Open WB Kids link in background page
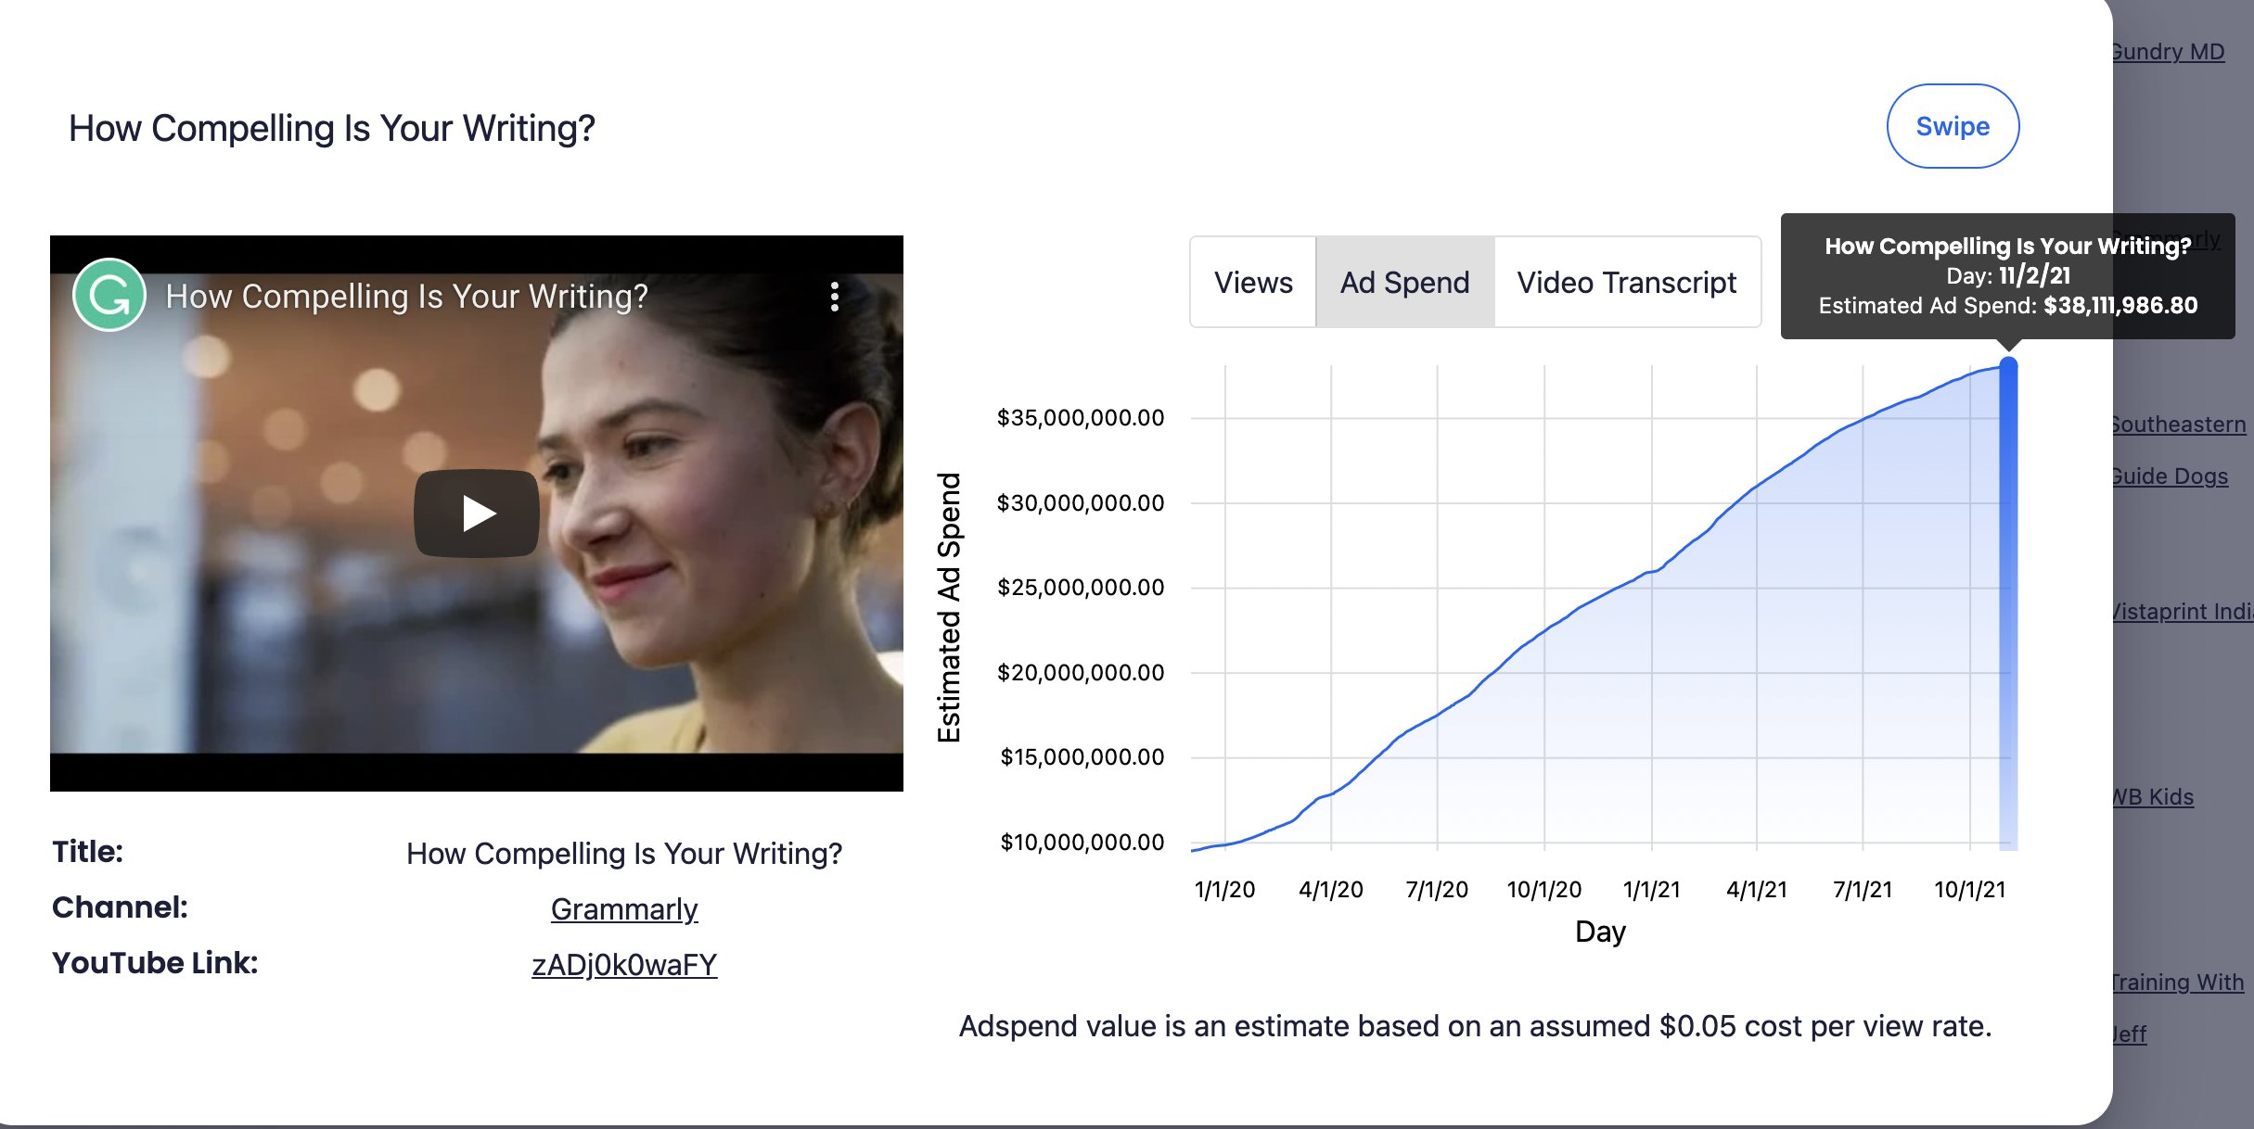The width and height of the screenshot is (2254, 1129). coord(2152,797)
